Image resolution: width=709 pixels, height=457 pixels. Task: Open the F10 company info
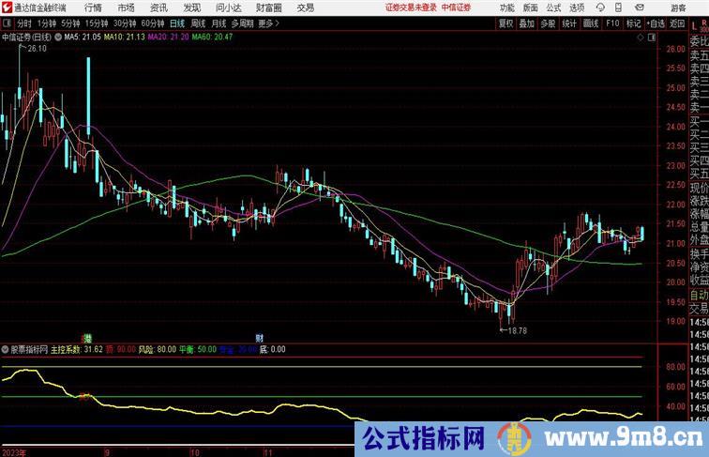[612, 23]
